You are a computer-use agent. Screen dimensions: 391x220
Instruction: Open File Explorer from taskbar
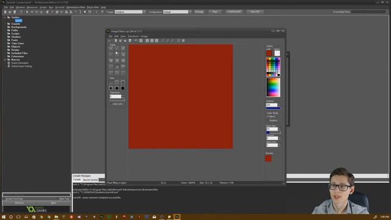56,217
